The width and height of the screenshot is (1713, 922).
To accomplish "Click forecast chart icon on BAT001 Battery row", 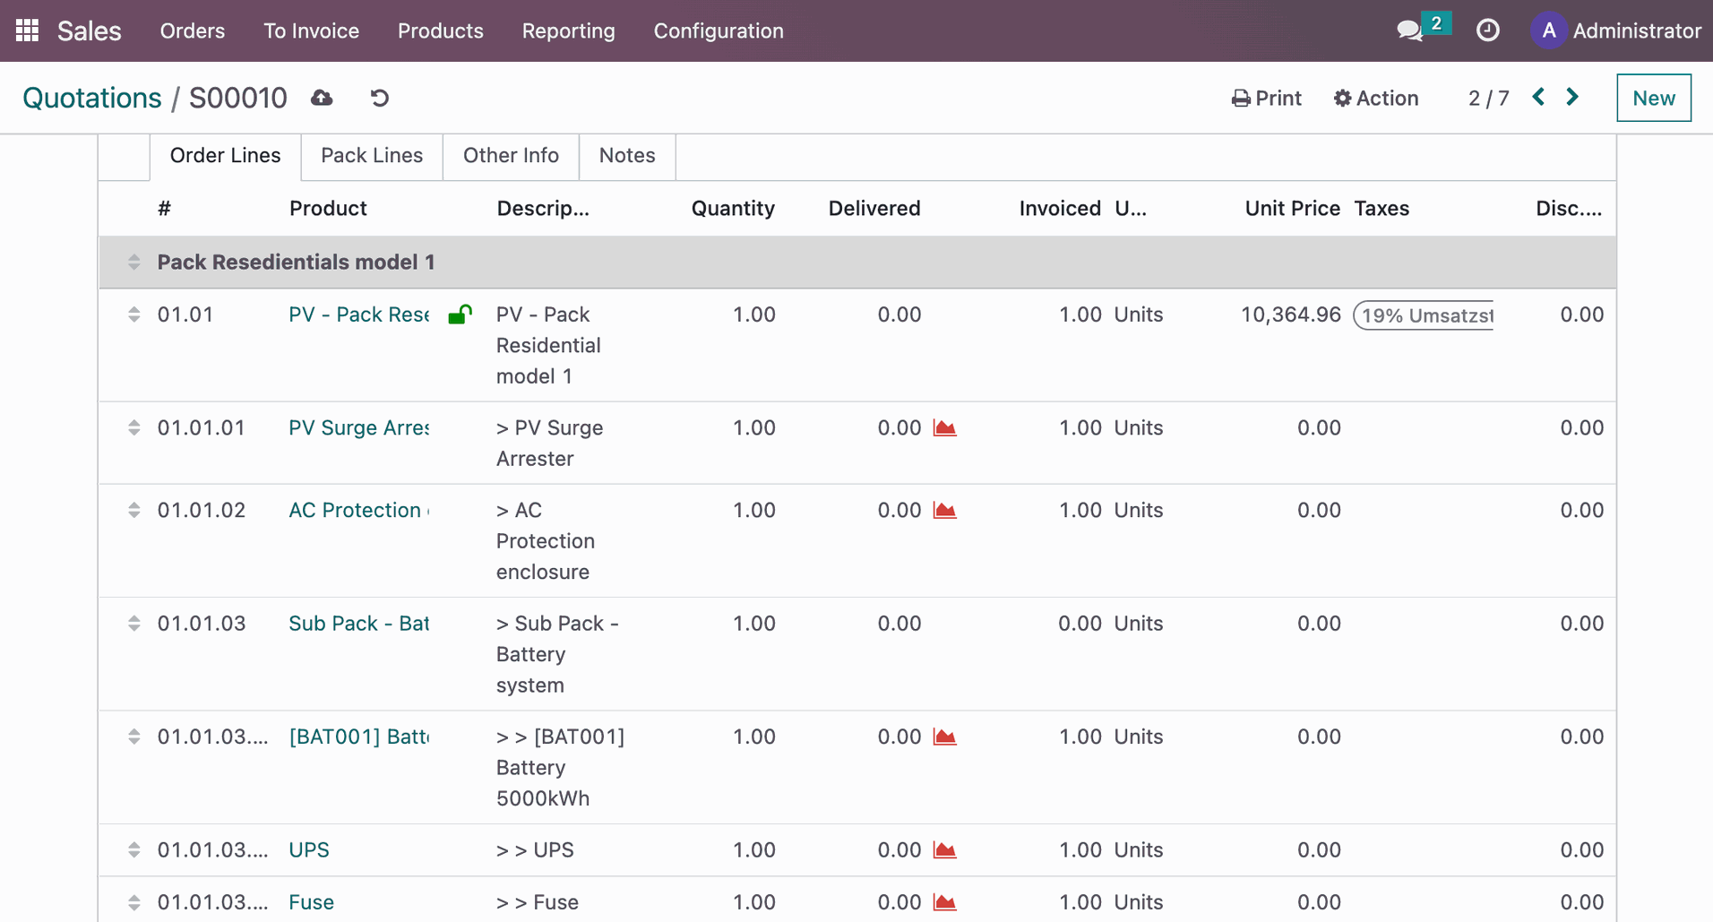I will tap(944, 737).
